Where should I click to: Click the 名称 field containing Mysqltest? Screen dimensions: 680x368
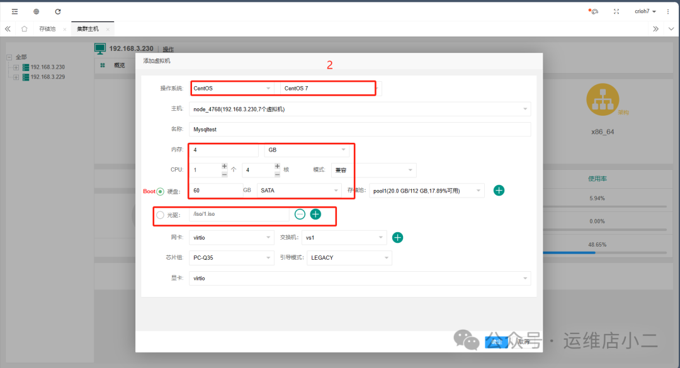coord(360,130)
